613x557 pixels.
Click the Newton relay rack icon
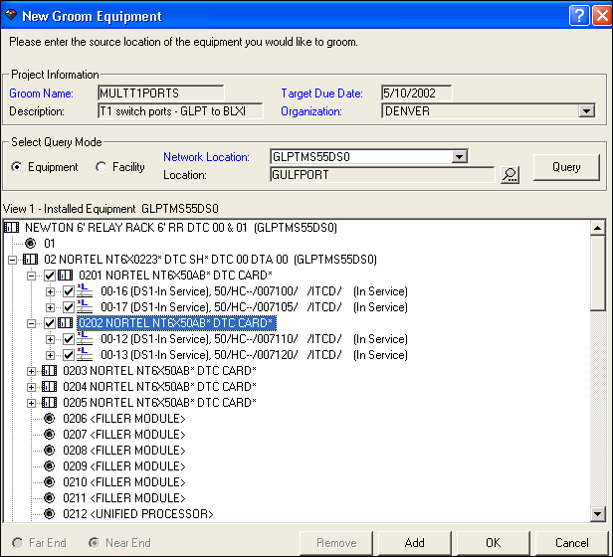pyautogui.click(x=11, y=228)
